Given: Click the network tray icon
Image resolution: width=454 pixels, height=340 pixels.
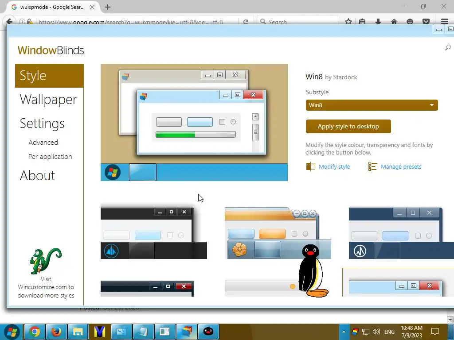Looking at the screenshot, I should 366,332.
